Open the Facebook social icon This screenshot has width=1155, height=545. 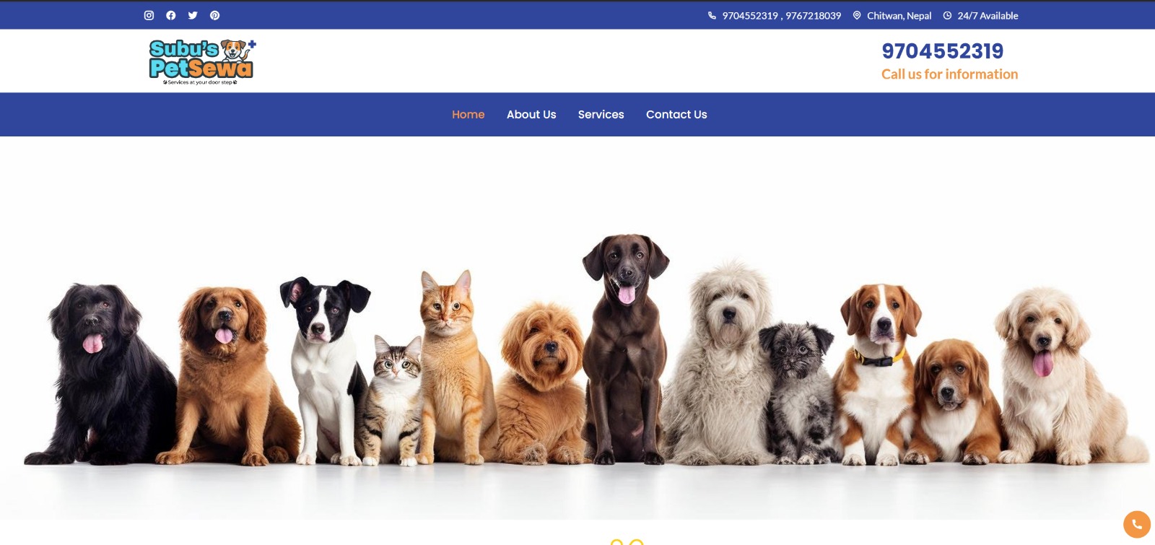[x=171, y=15]
